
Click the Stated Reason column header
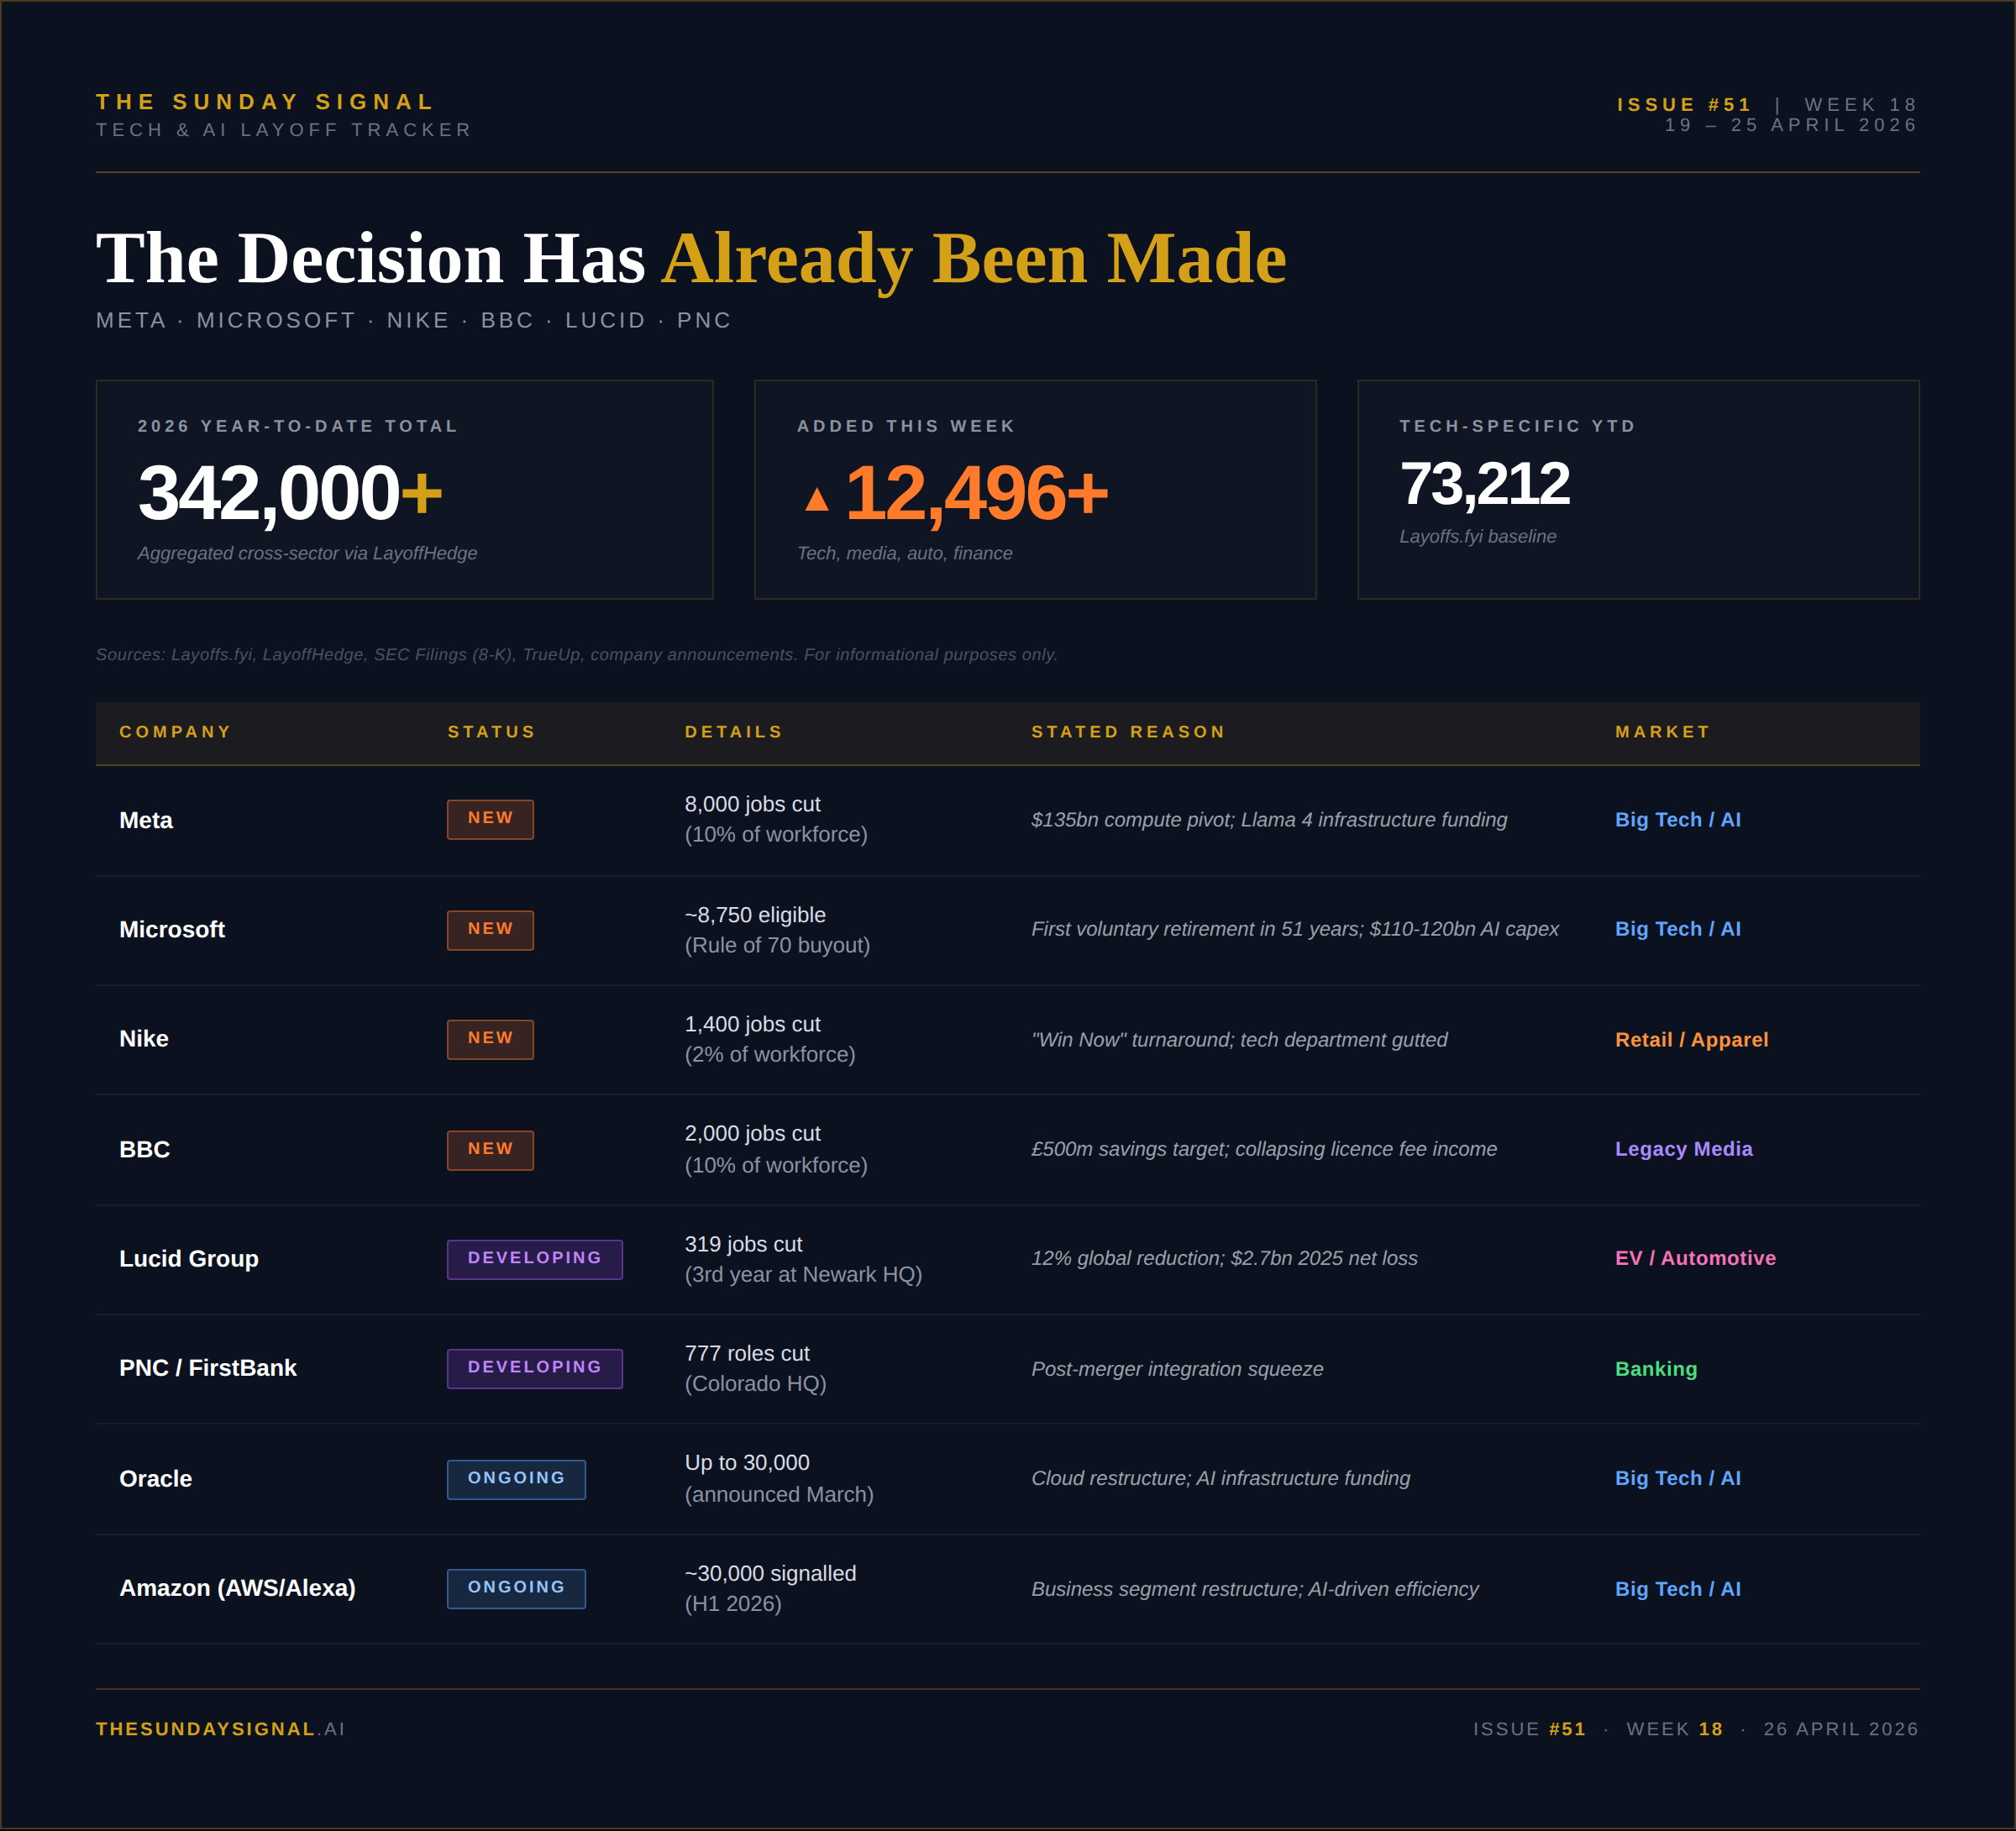click(x=1128, y=732)
